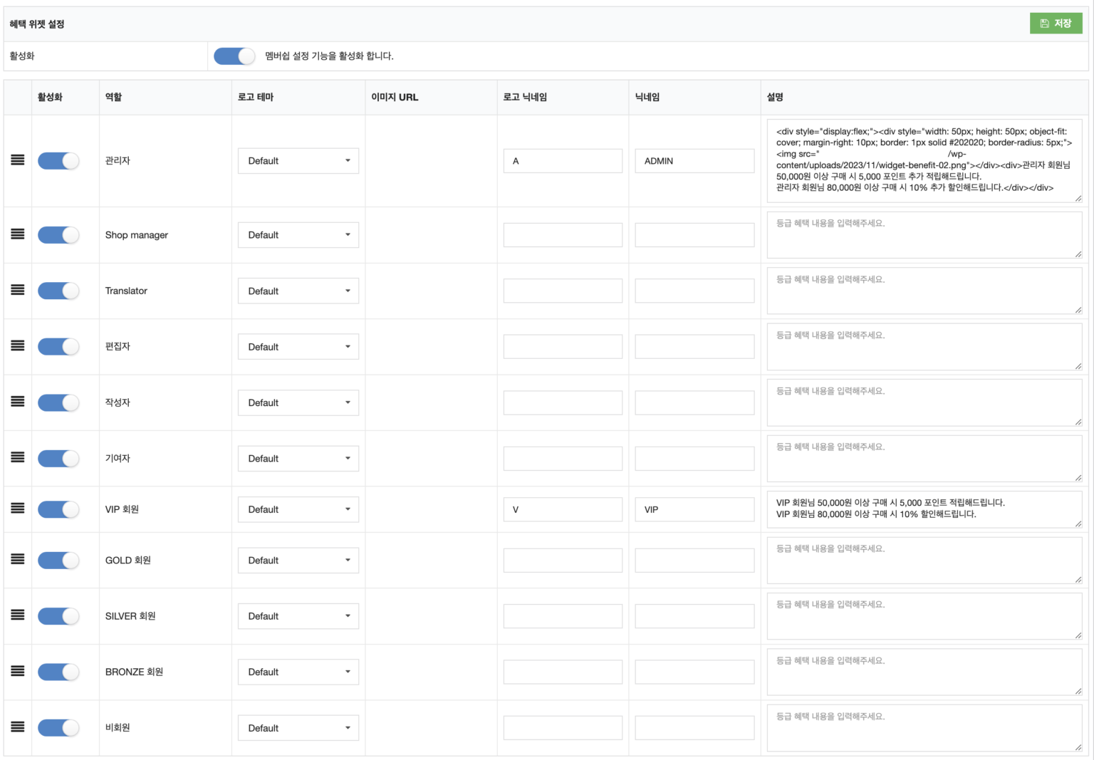Click the drag handle for 비회원 row
Screen dimensions: 1094x760
[x=18, y=727]
